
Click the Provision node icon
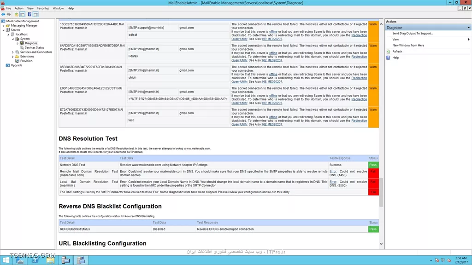pyautogui.click(x=17, y=61)
